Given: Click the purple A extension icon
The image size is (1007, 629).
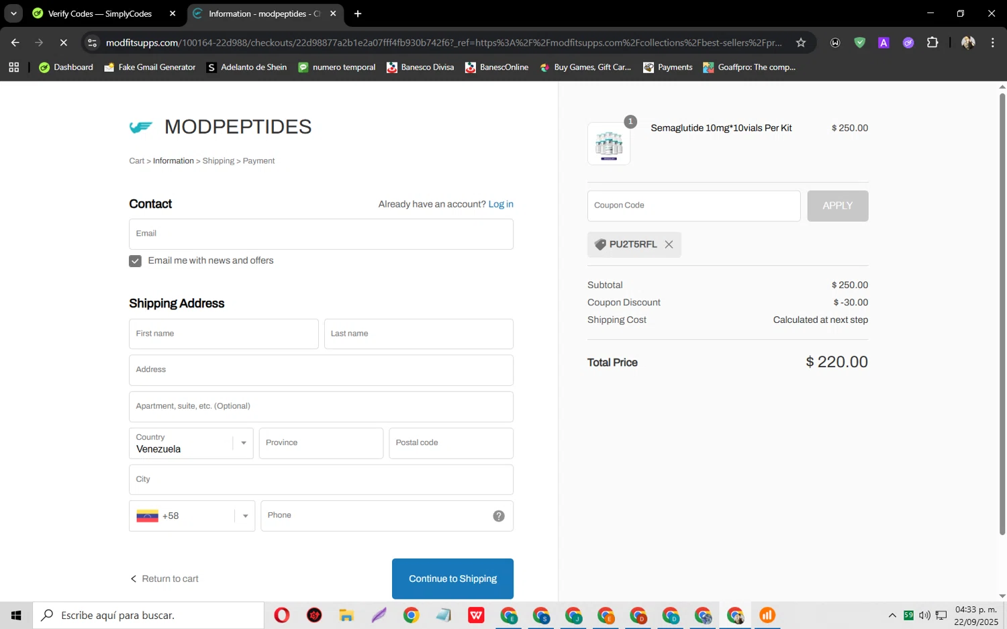Looking at the screenshot, I should [883, 42].
